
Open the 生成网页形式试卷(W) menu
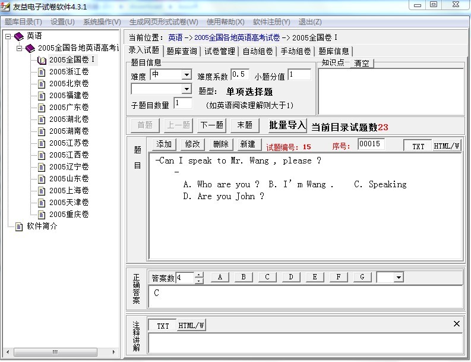(164, 22)
